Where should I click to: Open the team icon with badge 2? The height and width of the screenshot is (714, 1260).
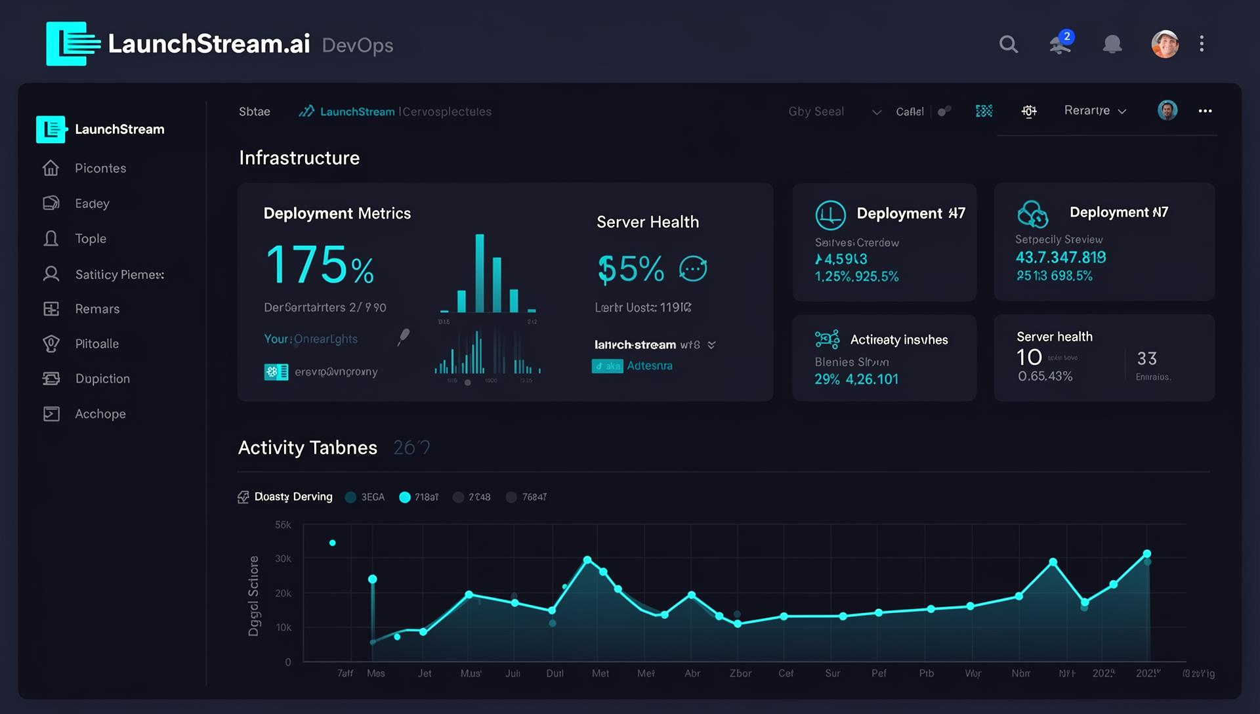click(x=1060, y=43)
